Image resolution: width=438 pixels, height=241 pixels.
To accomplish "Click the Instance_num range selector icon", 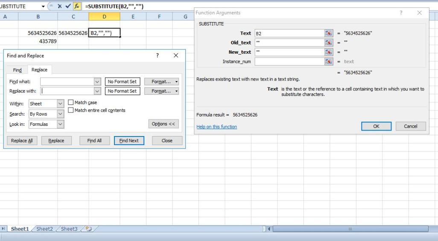I will click(329, 61).
